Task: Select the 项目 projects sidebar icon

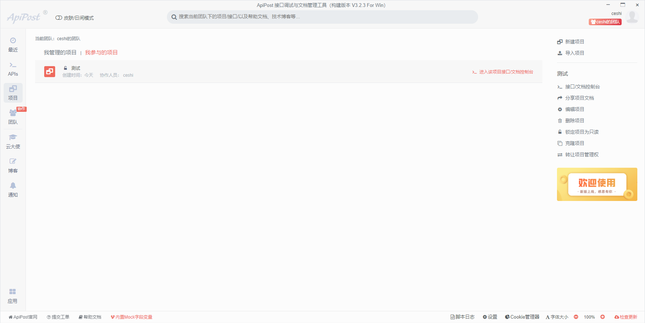Action: (x=13, y=93)
